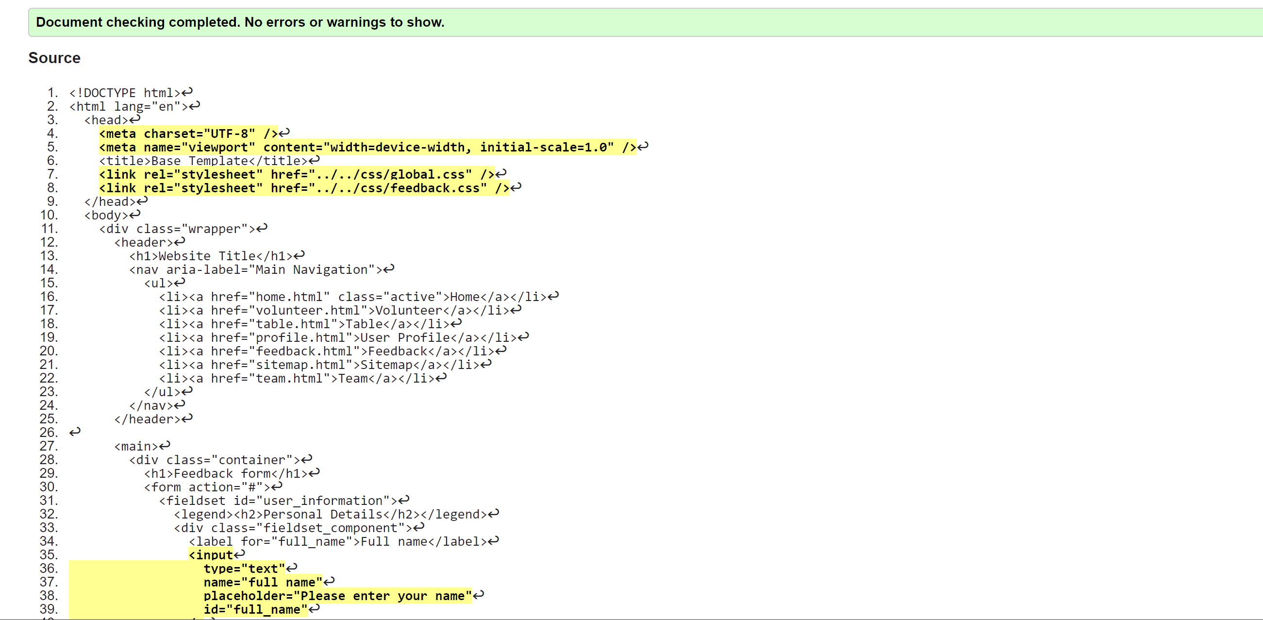Click the highlighted global.css stylesheet link line
This screenshot has height=620, width=1263.
(296, 174)
